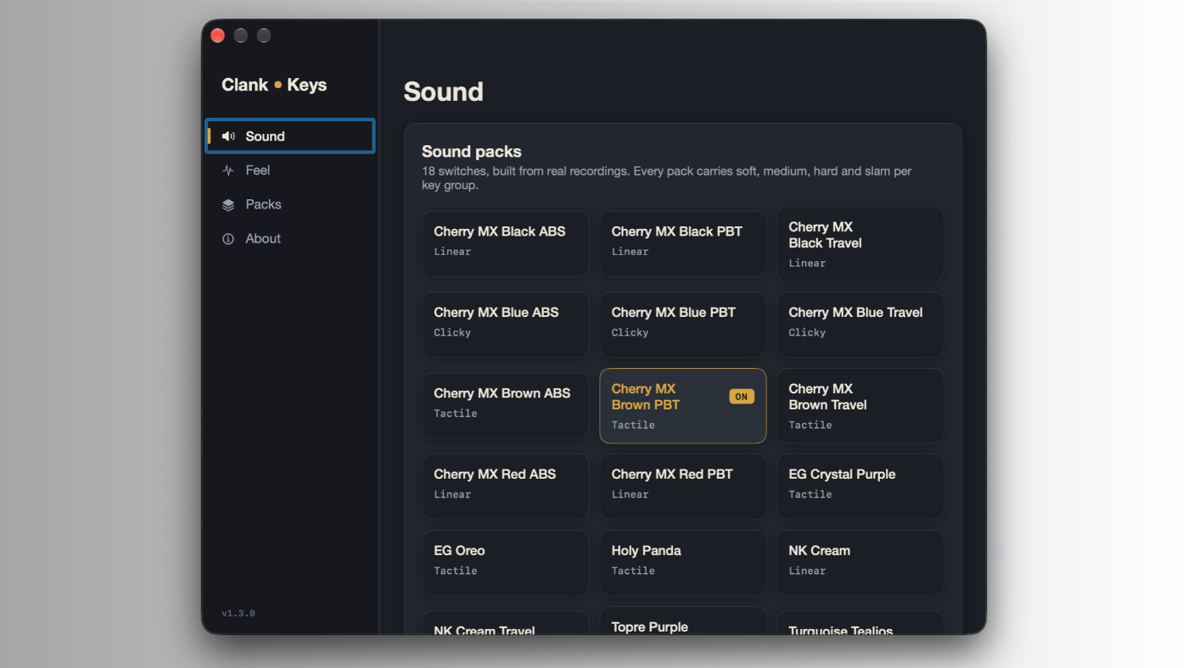Choose the Cherry MX Black ABS pack
This screenshot has width=1188, height=668.
coord(506,244)
